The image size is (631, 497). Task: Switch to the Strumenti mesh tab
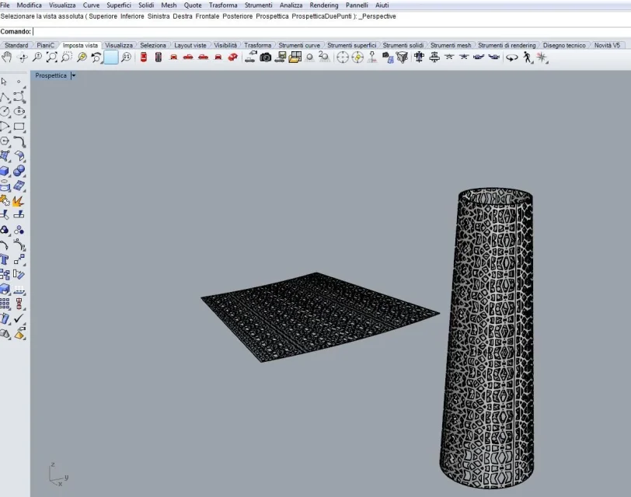[x=451, y=46]
